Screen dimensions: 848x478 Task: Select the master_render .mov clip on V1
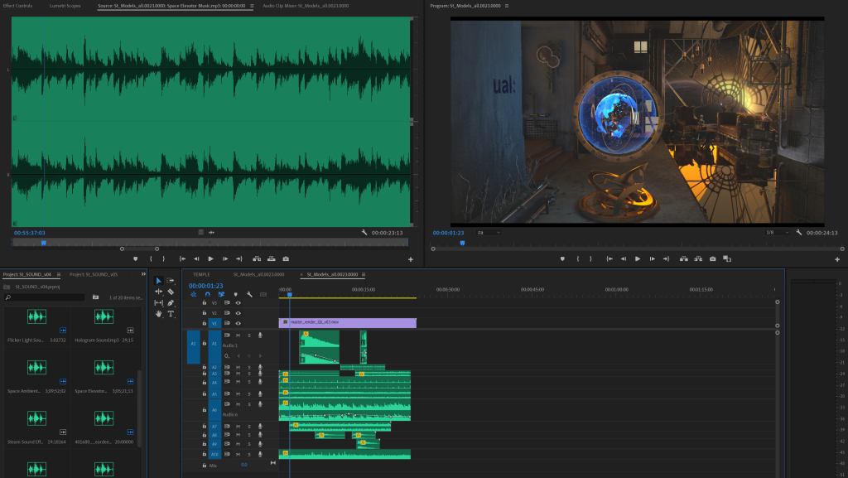coord(347,323)
